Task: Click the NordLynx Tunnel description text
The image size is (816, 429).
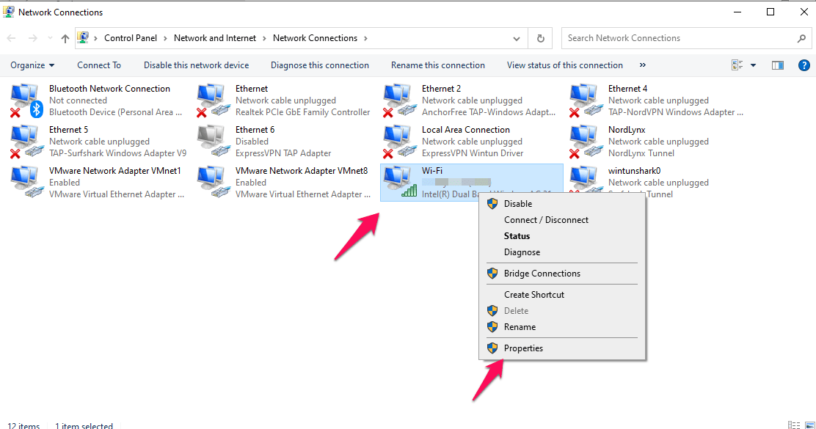Action: (x=641, y=153)
